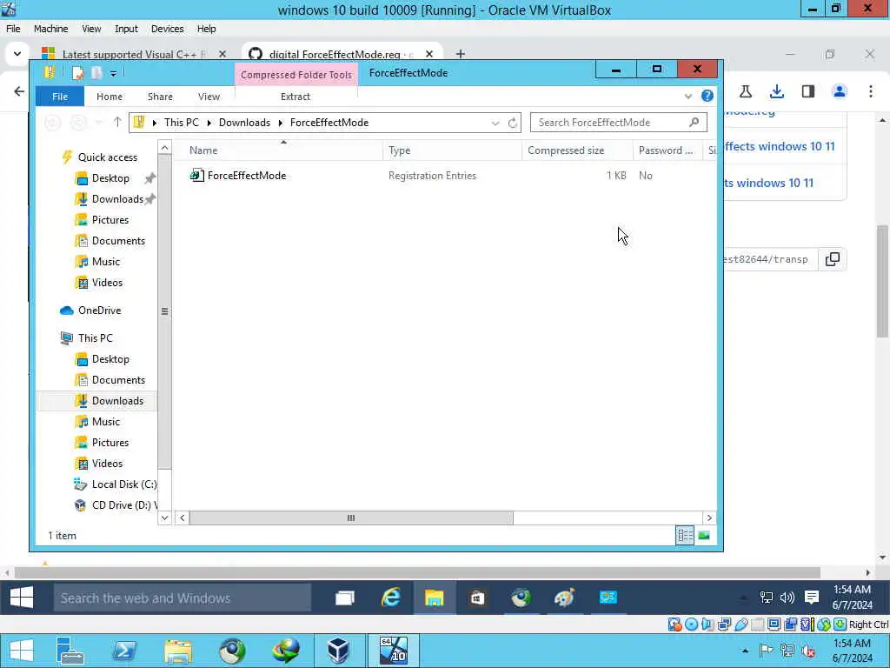Open the Home ribbon tab
The height and width of the screenshot is (668, 890).
109,97
